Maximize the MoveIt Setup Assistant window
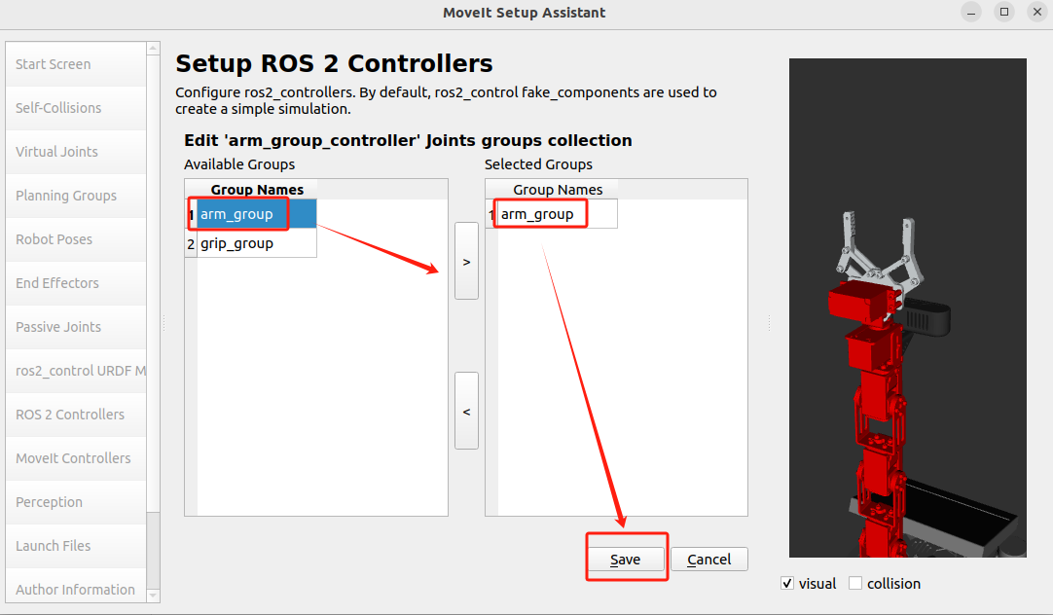This screenshot has height=615, width=1053. tap(1004, 12)
